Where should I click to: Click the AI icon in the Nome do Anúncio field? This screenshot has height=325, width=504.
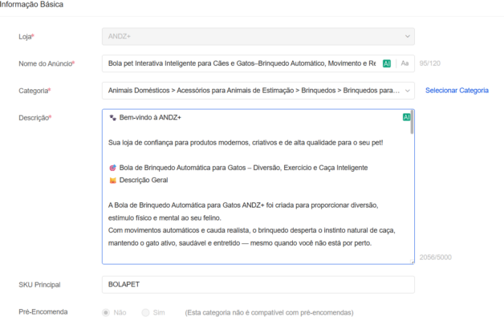[387, 63]
